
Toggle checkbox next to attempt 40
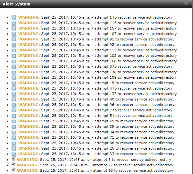coord(14,100)
